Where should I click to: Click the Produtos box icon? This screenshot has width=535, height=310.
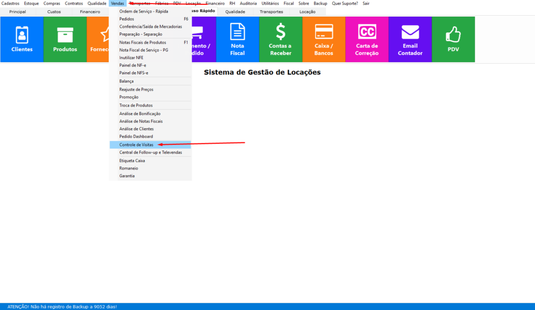(x=65, y=34)
